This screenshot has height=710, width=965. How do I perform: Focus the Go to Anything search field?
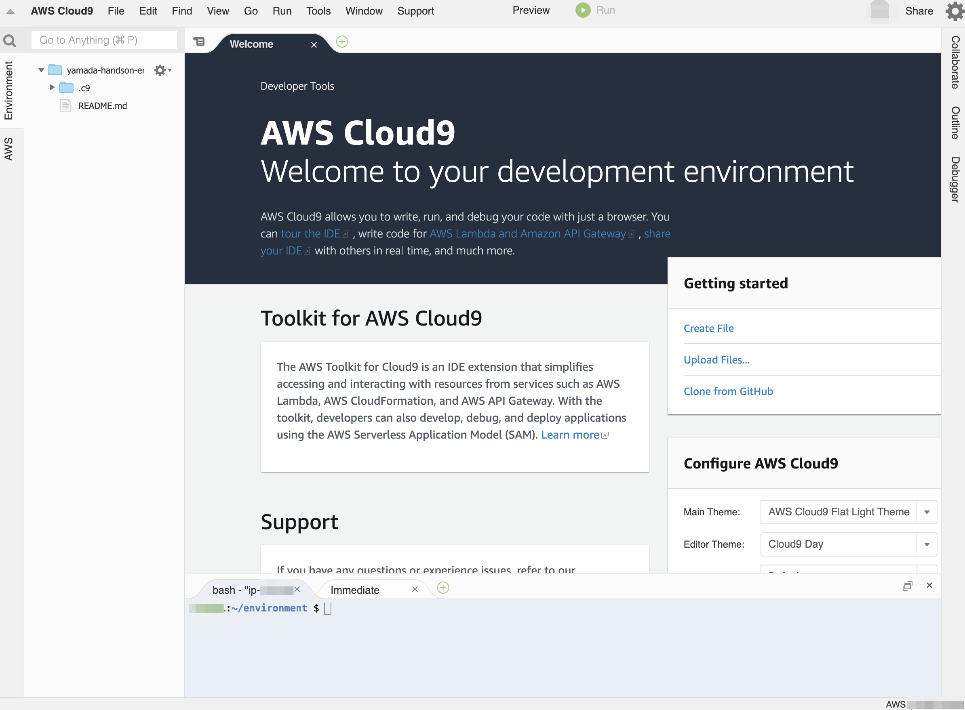pos(104,40)
